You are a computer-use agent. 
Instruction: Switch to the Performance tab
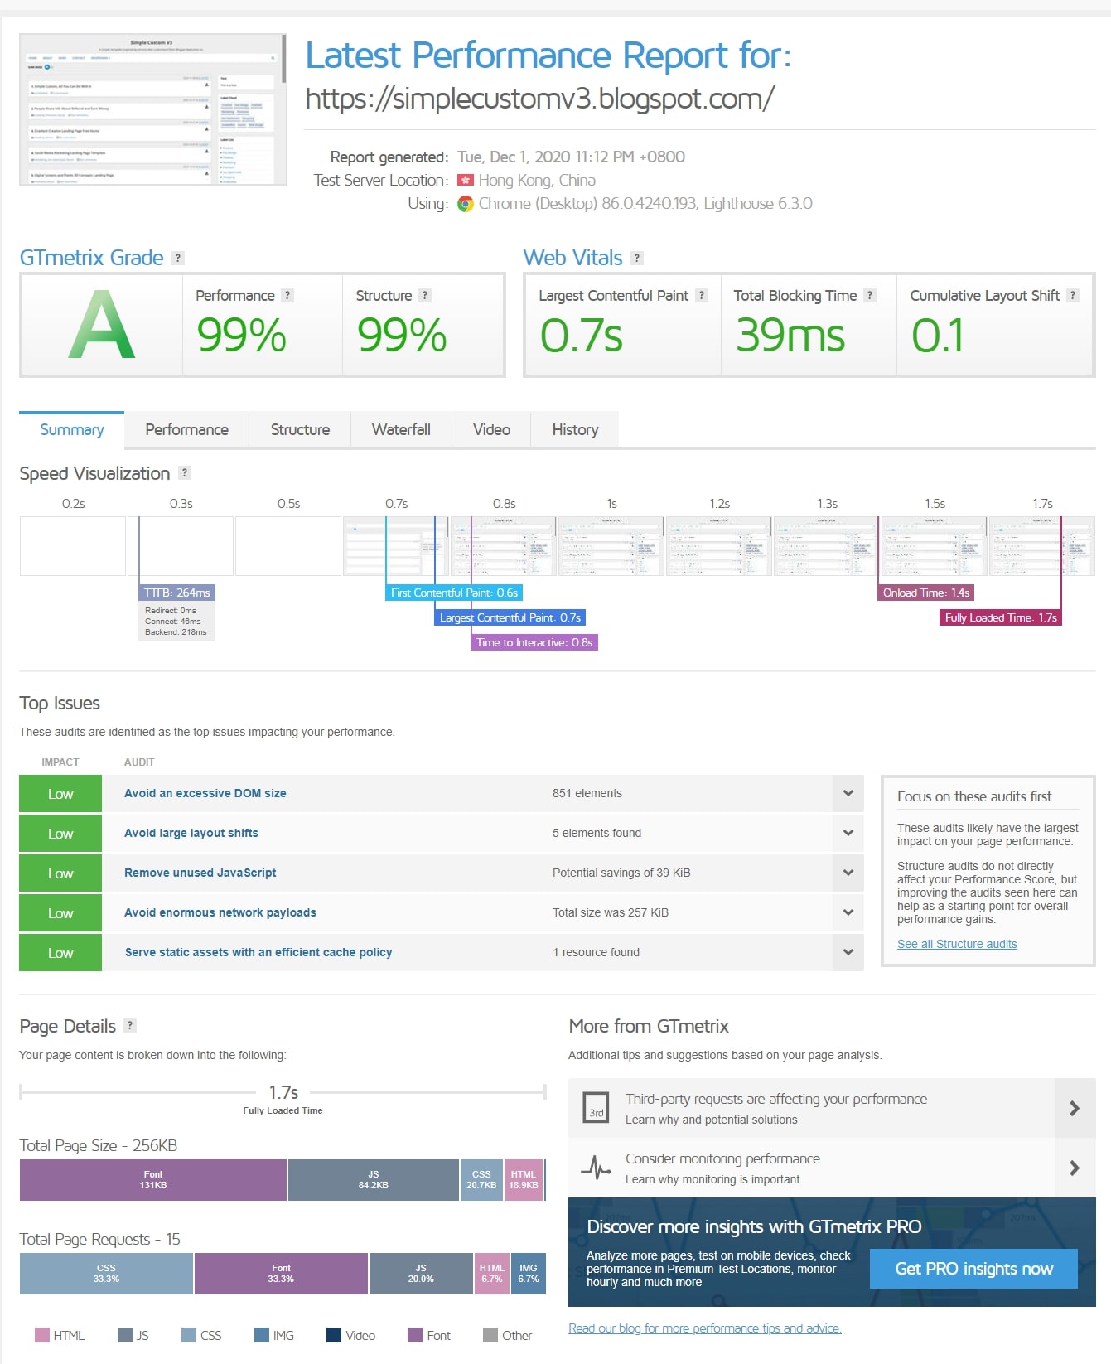[186, 429]
